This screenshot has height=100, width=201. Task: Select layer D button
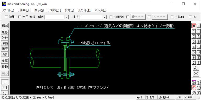(199, 52)
